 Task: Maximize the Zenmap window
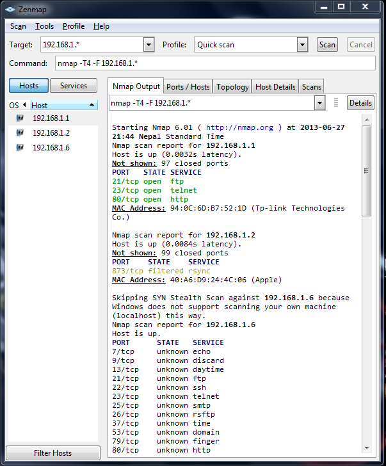pos(341,6)
